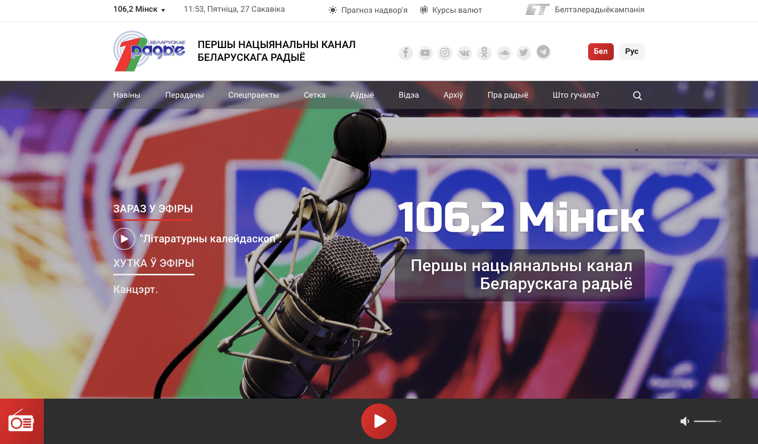This screenshot has height=444, width=758.
Task: Mute sound with the speaker icon
Action: (684, 422)
